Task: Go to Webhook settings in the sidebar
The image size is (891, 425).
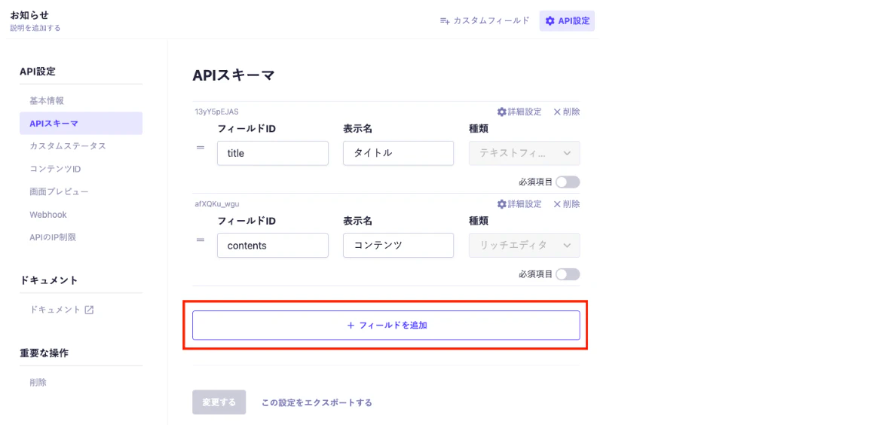Action: click(48, 215)
